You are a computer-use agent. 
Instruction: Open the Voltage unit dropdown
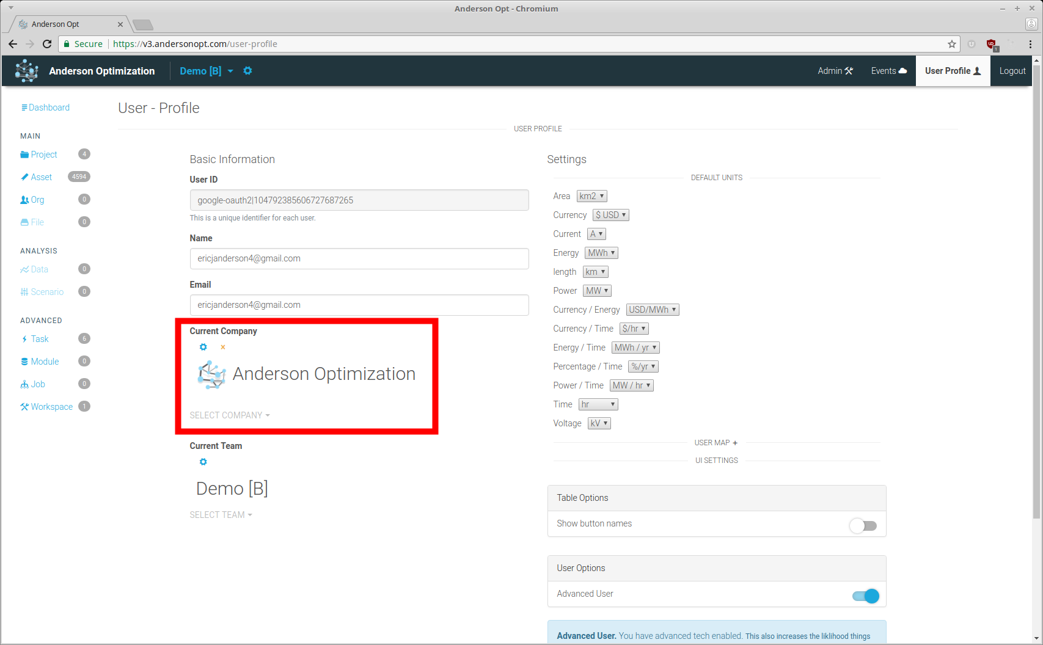tap(599, 423)
